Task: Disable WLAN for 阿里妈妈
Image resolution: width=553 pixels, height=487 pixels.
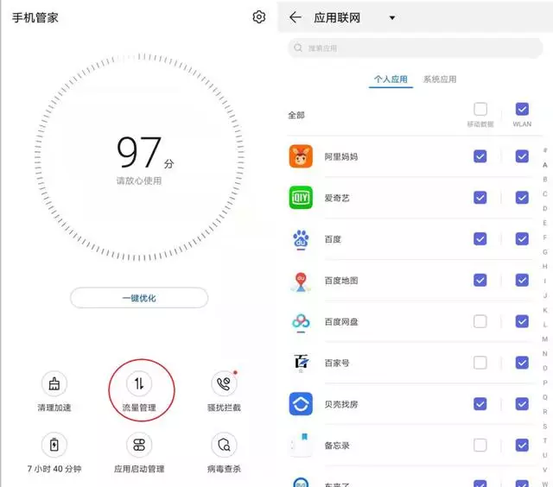Action: pos(522,156)
